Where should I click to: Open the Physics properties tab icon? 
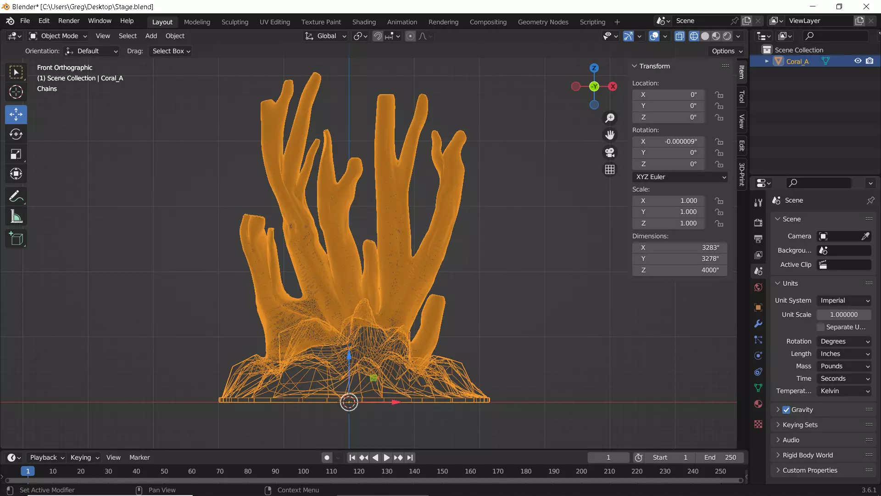tap(758, 356)
